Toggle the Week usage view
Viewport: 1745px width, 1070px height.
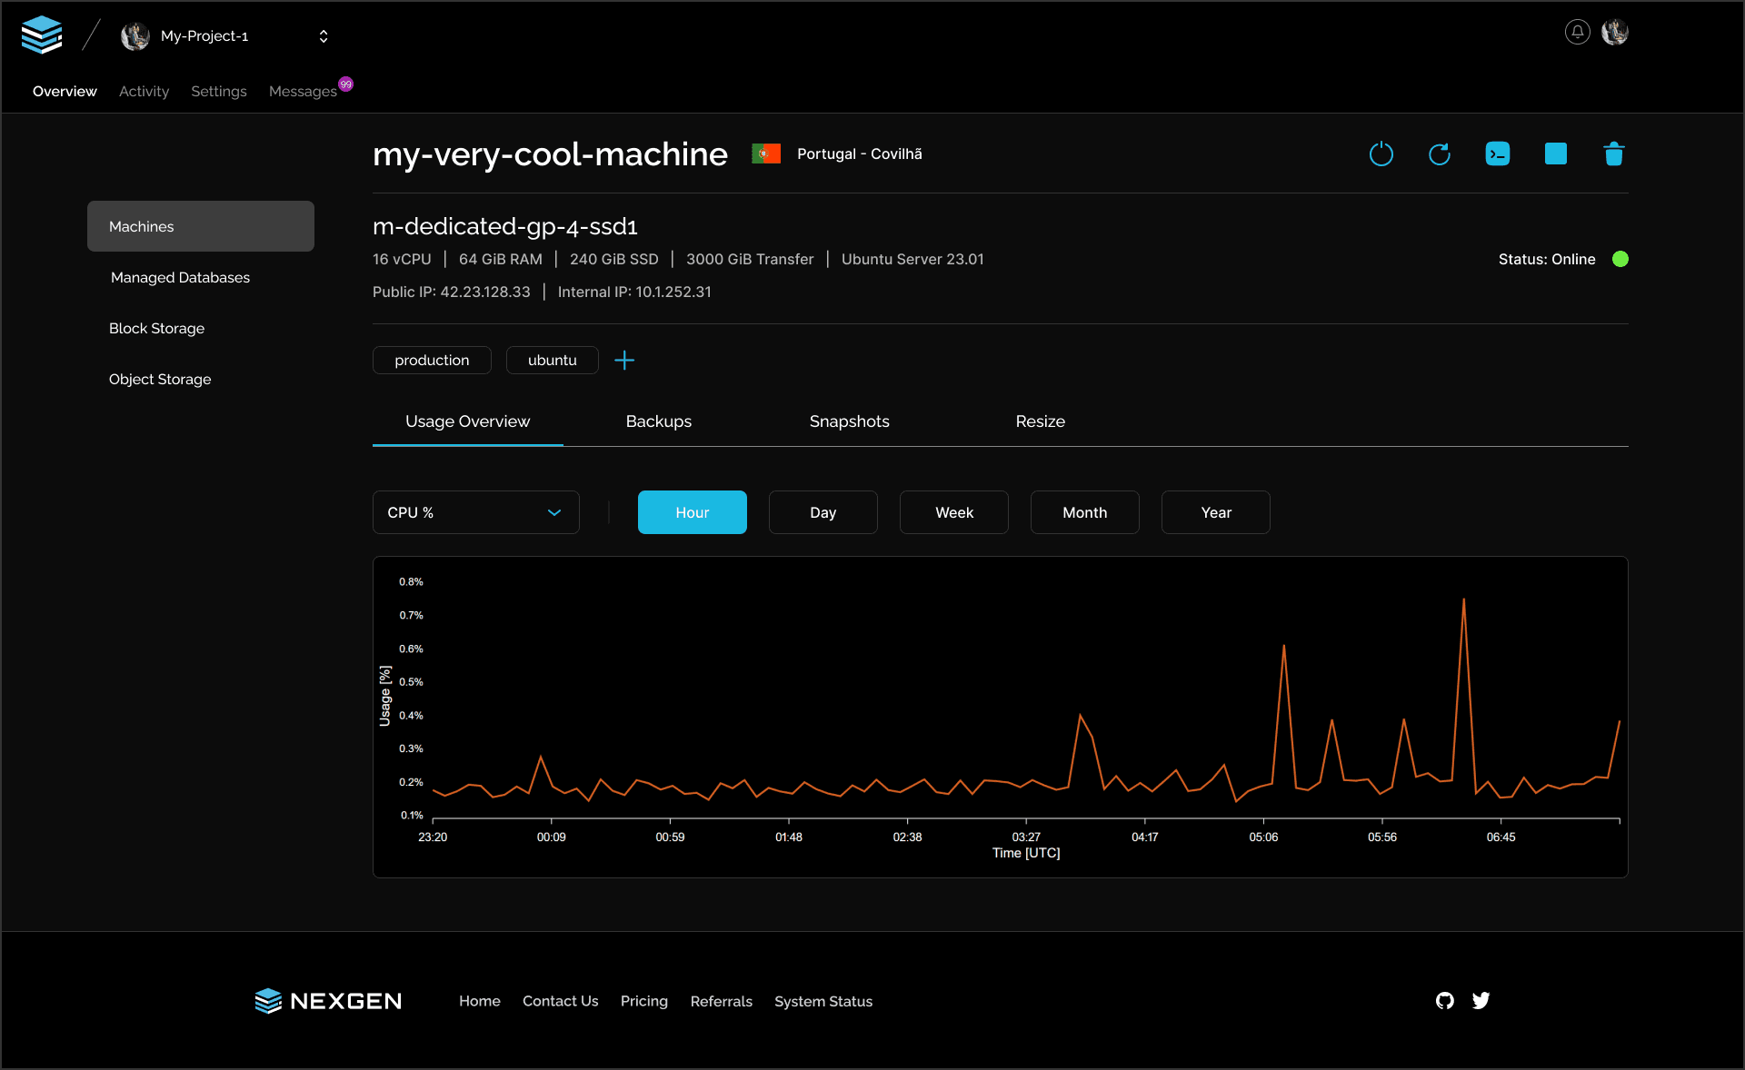point(953,512)
